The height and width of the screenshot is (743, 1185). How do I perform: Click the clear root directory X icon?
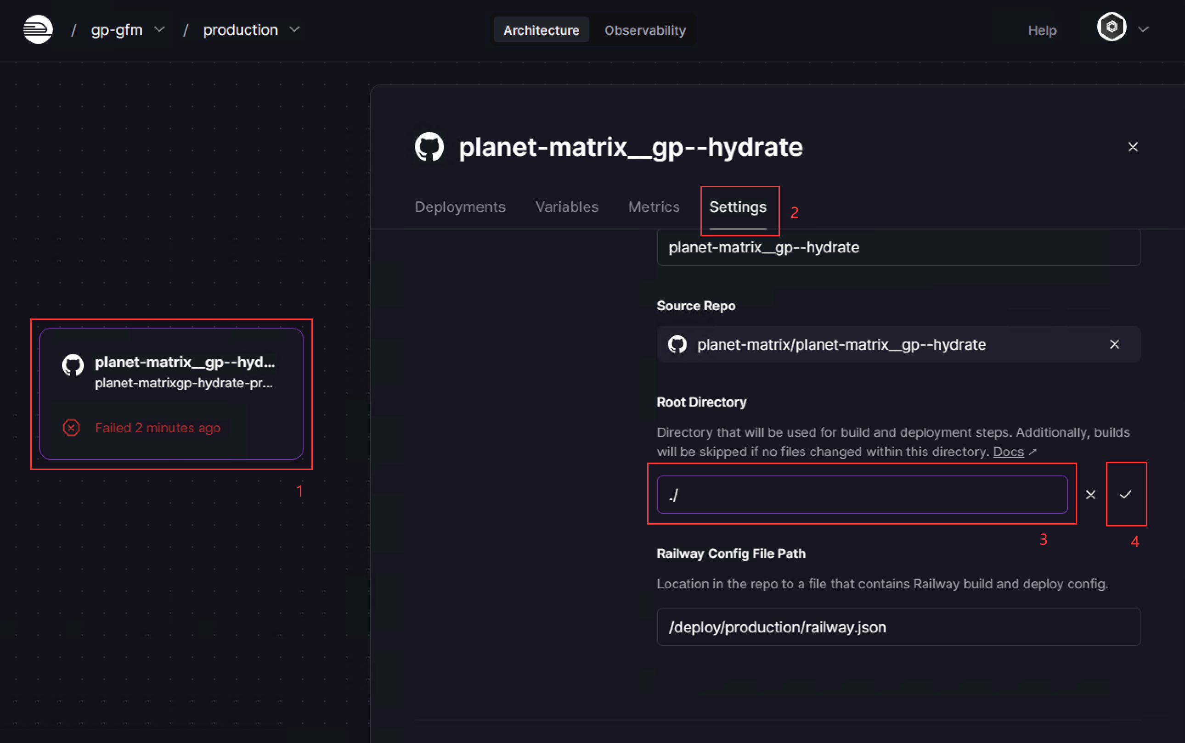(1091, 495)
